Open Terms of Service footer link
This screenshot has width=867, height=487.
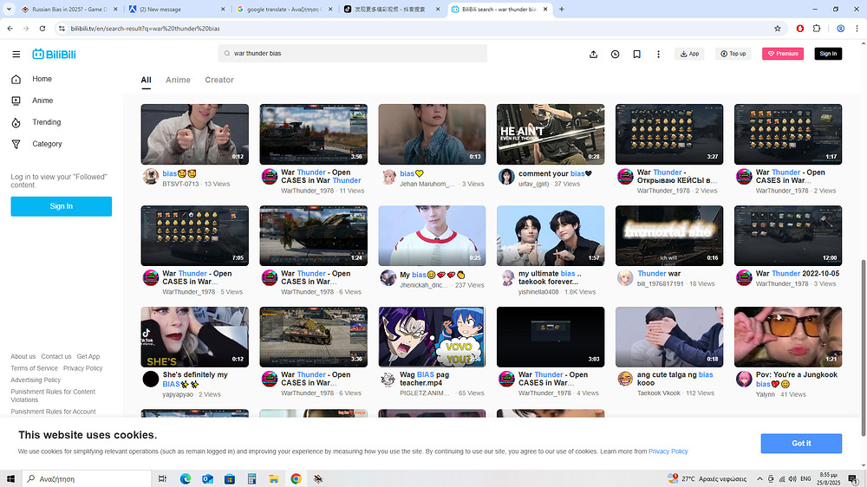tap(34, 368)
